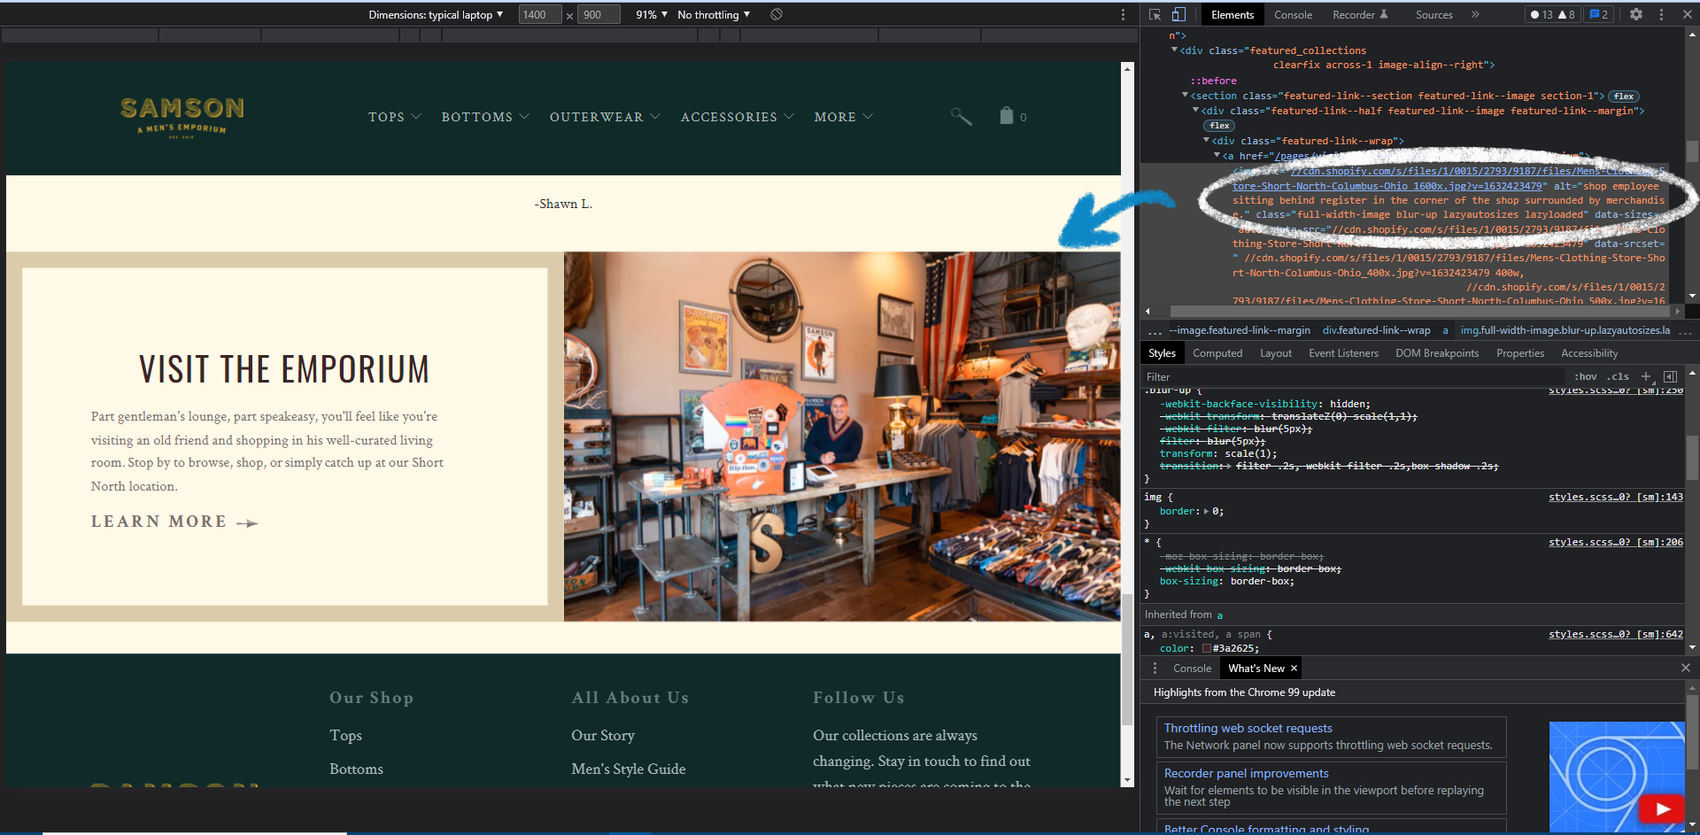The height and width of the screenshot is (835, 1700).
Task: Expand the border shorthand triangle
Action: tap(1206, 512)
